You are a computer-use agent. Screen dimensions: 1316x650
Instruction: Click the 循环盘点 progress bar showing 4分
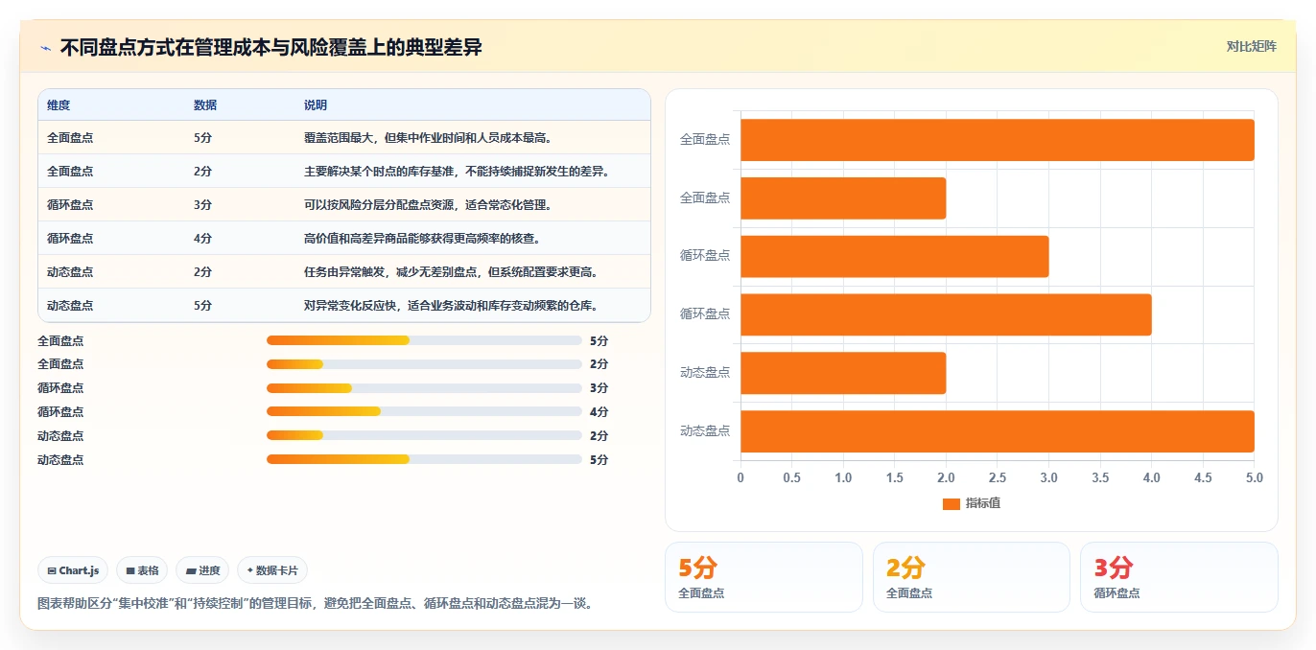[424, 412]
